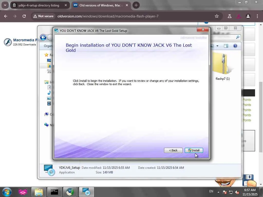Switch to Old versions of Windows tab
263x197 pixels.
click(x=100, y=5)
